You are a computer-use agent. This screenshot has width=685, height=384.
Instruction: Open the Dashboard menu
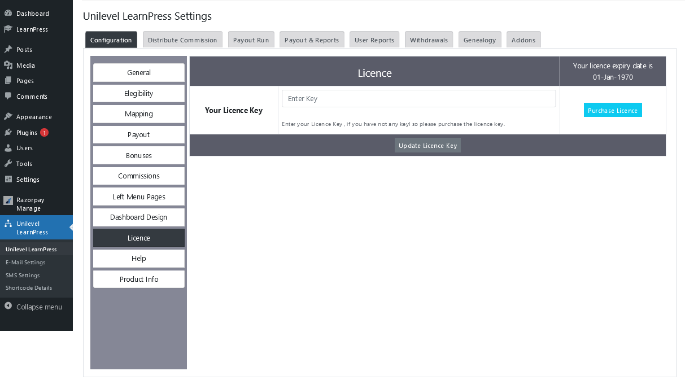click(x=33, y=13)
